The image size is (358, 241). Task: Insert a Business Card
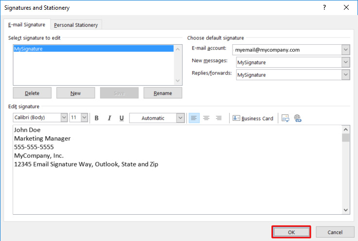pos(253,118)
